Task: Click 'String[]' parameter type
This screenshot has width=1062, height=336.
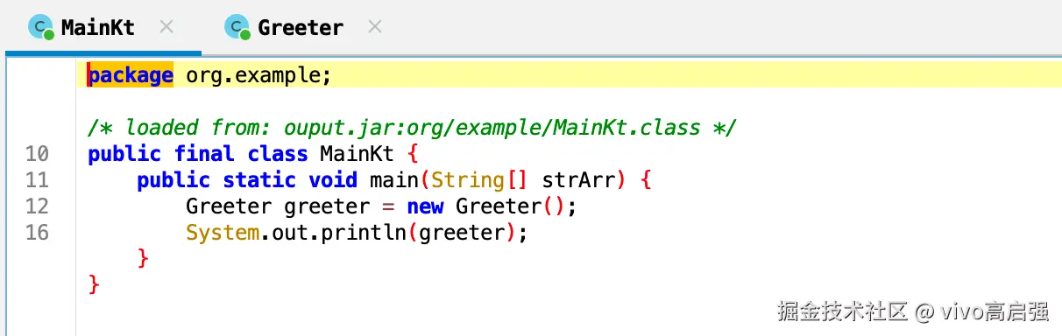Action: pyautogui.click(x=480, y=180)
